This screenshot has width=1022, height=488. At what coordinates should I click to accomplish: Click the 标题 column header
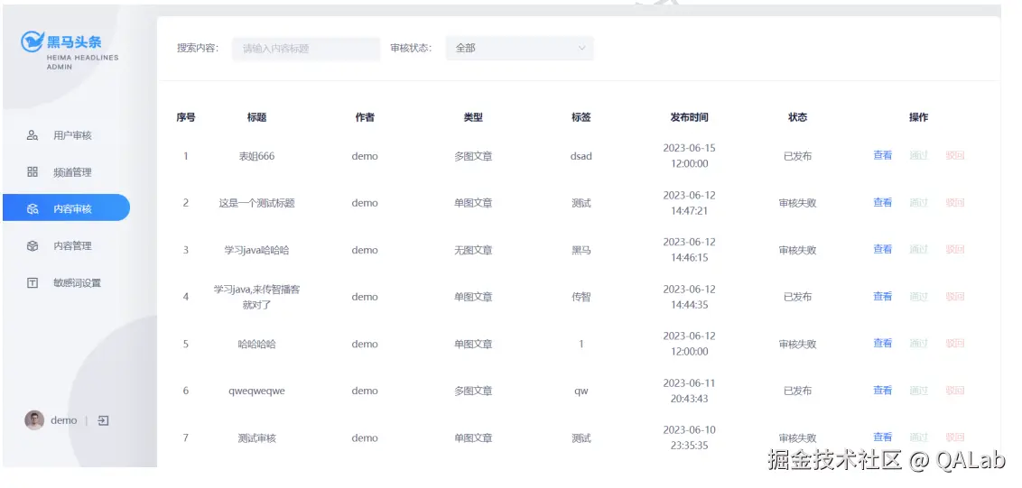point(256,117)
